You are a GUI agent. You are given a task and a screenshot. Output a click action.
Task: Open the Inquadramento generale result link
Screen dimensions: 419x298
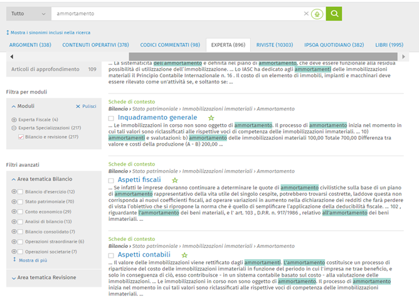[157, 117]
